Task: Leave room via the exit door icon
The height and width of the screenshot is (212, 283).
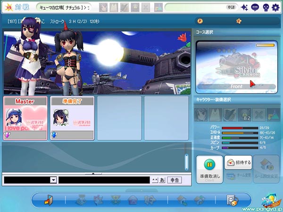Action: [49, 200]
